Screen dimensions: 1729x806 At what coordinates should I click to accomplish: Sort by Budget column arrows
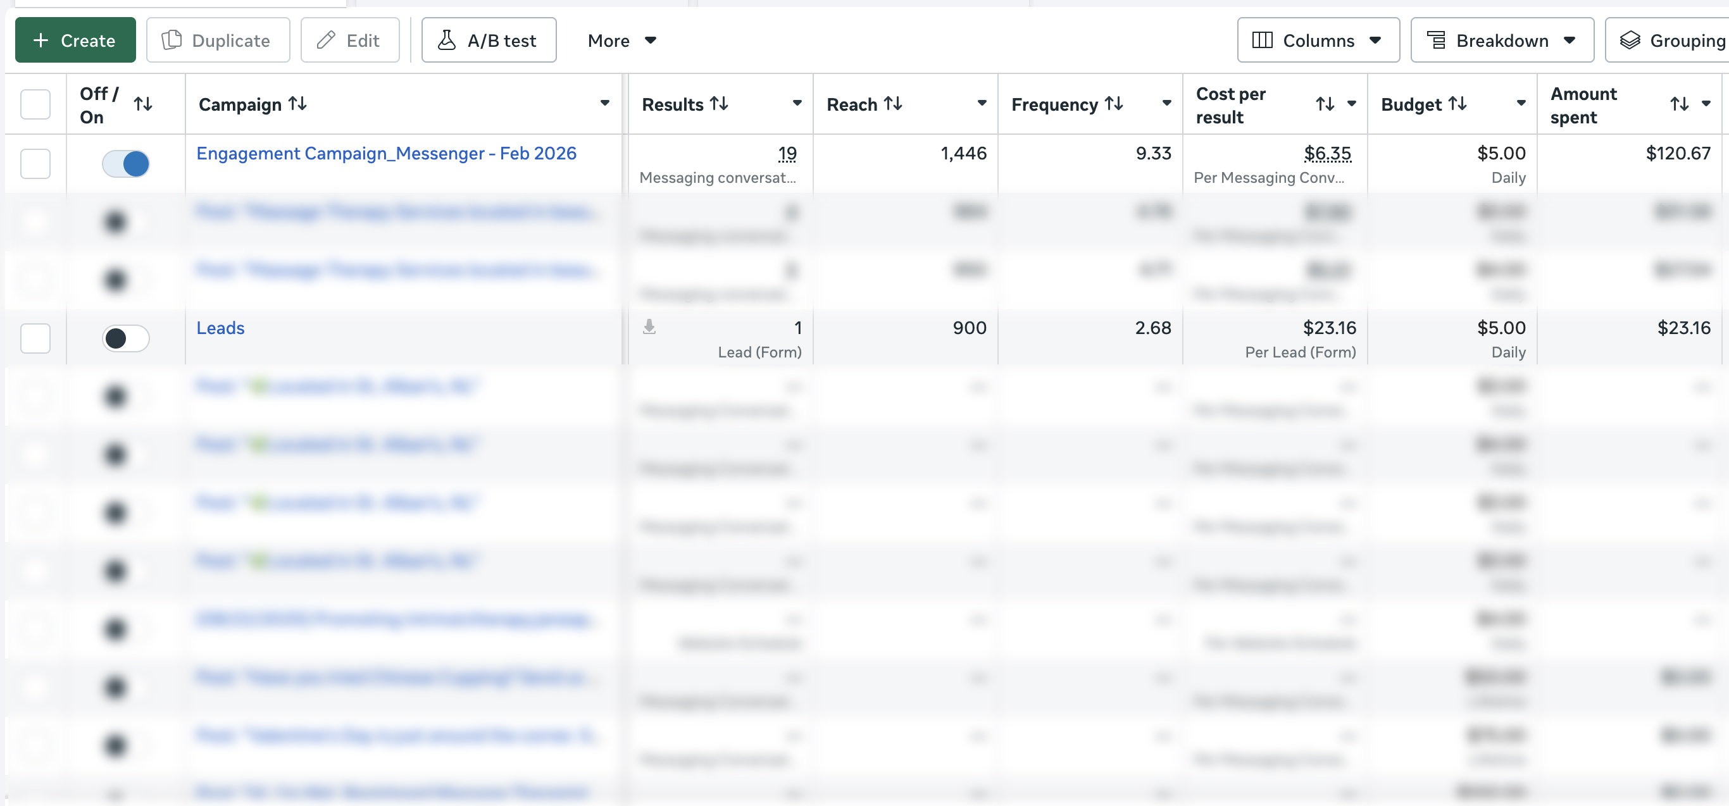click(1458, 103)
